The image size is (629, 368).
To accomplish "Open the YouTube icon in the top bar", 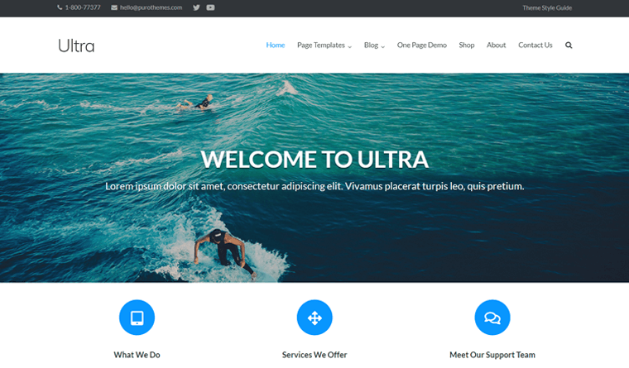I will [210, 7].
